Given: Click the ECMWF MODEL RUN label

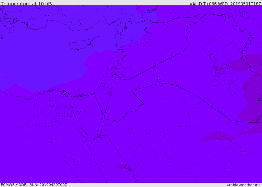Looking at the screenshot, I should point(34,185).
